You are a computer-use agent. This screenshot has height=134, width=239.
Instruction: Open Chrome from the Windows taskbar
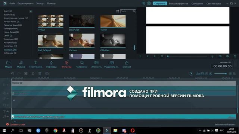coord(56,131)
